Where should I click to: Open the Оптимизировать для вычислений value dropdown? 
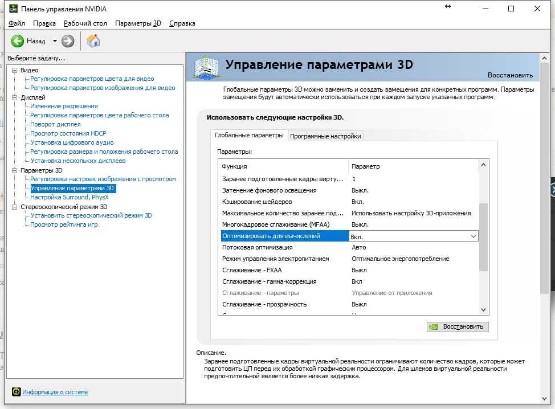point(472,236)
